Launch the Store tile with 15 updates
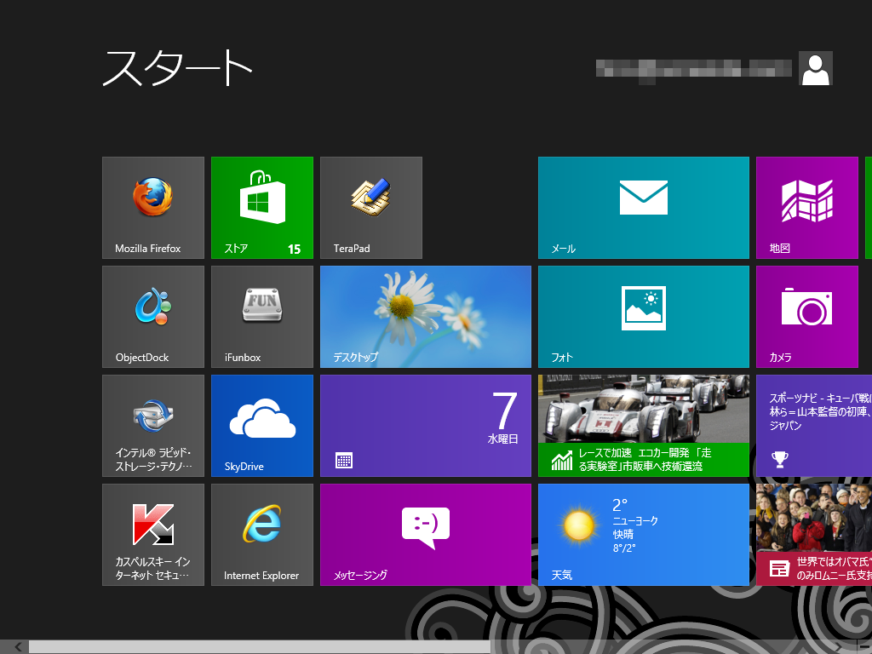Viewport: 872px width, 654px height. coord(262,208)
